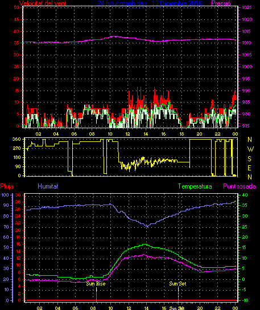
Task: Click the green -10 temperature axis value
Action: click(x=245, y=300)
